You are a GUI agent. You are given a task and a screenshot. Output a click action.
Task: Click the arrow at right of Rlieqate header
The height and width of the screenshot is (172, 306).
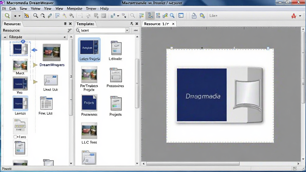pos(65,37)
